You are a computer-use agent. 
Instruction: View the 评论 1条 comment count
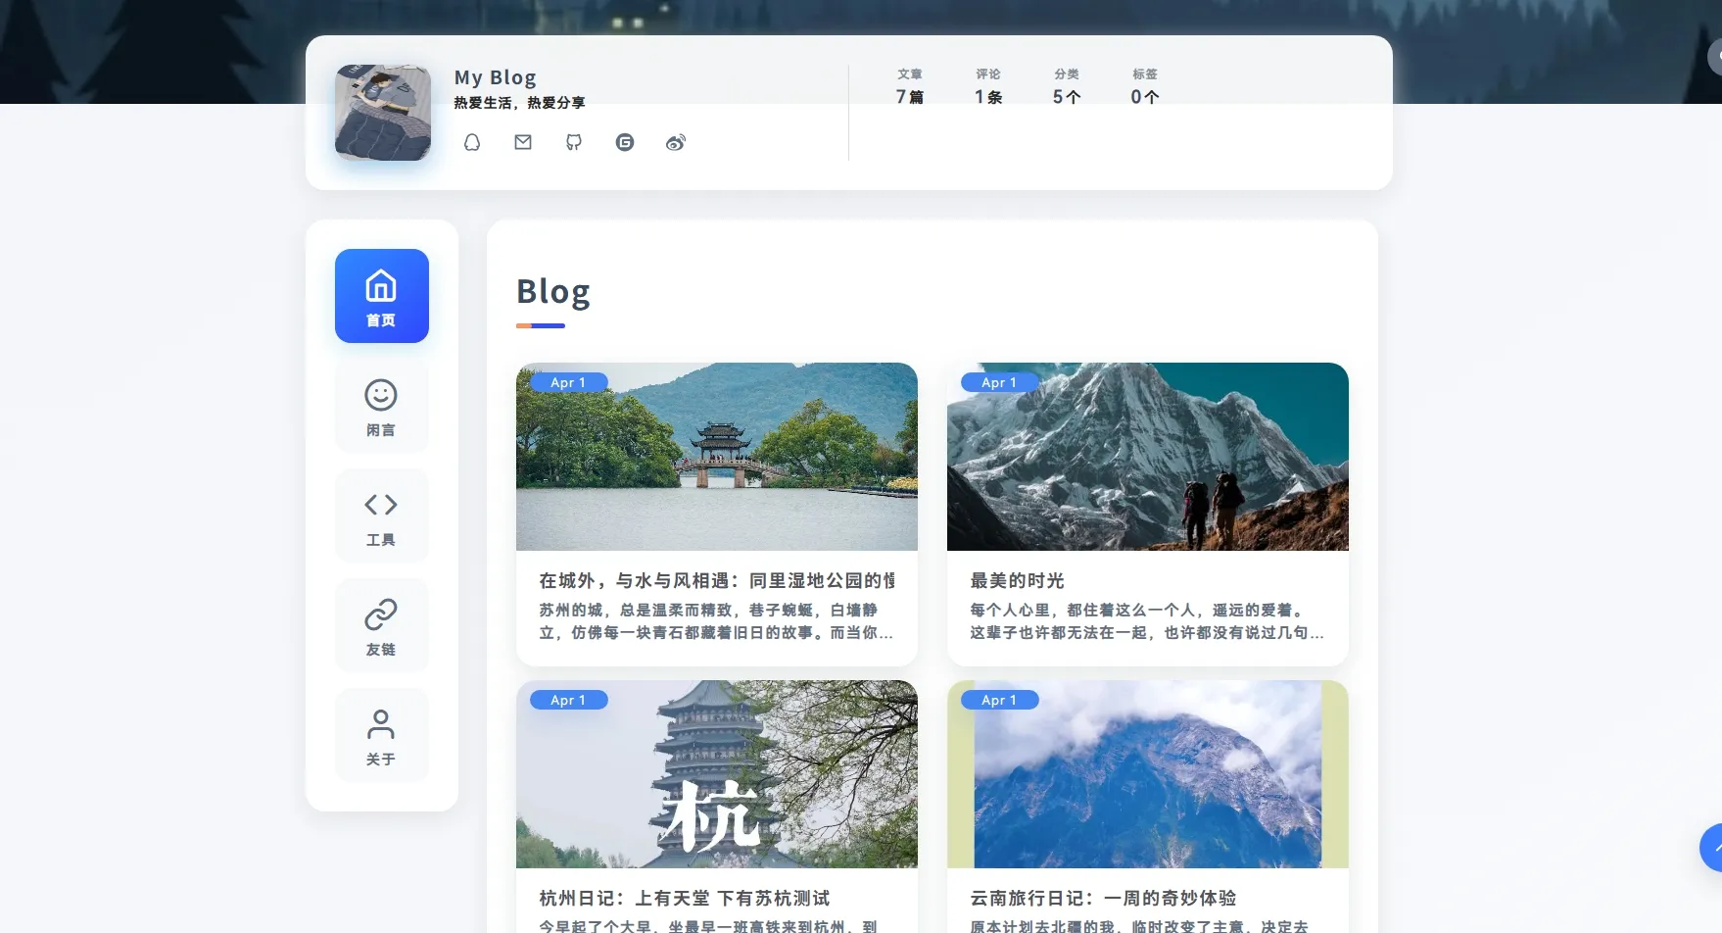pos(988,86)
